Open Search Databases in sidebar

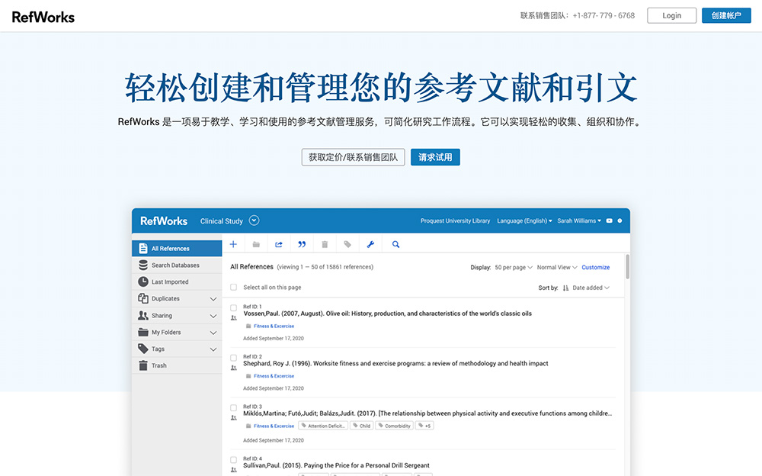coord(177,265)
